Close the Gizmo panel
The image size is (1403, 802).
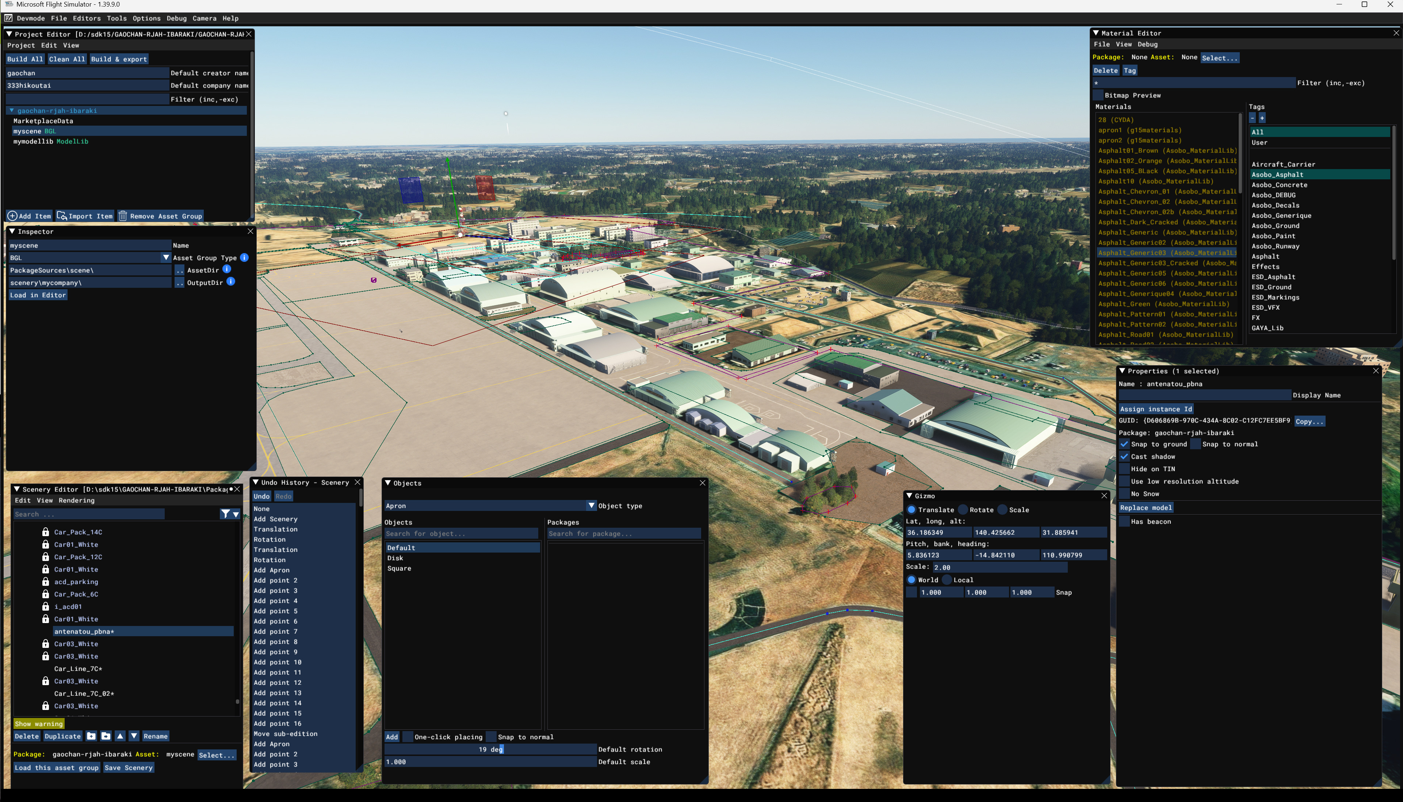1104,496
